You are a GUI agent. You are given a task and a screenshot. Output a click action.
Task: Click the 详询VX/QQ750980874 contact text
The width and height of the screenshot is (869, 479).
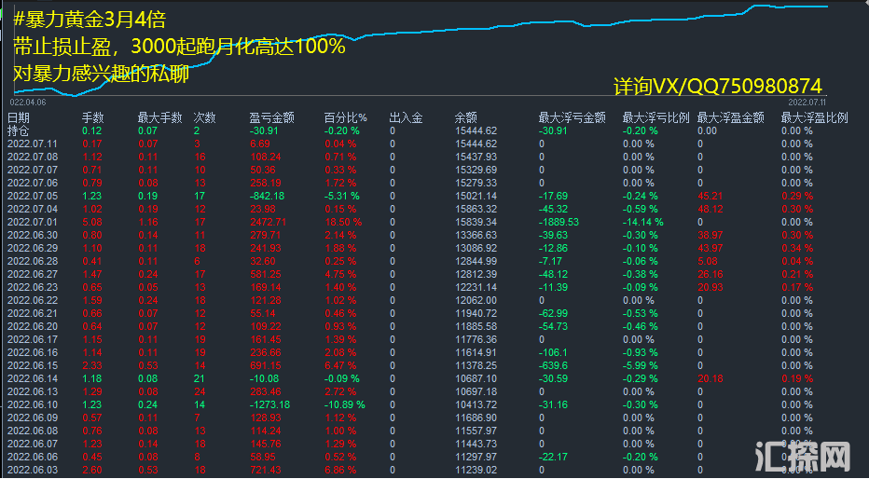[717, 86]
